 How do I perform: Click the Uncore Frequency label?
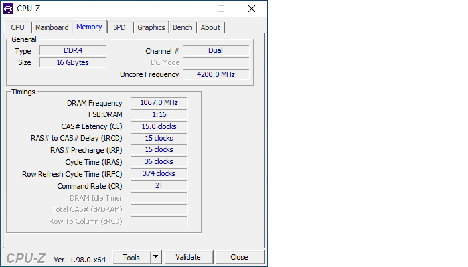[149, 74]
